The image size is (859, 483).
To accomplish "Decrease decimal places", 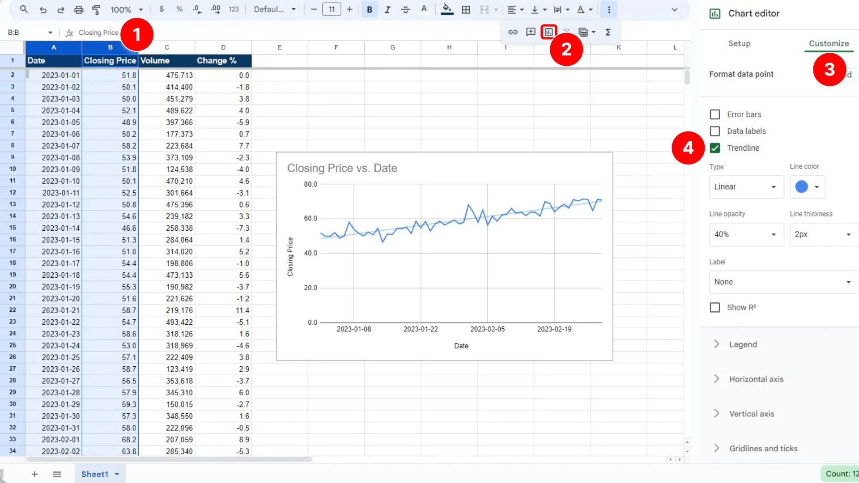I will [196, 9].
